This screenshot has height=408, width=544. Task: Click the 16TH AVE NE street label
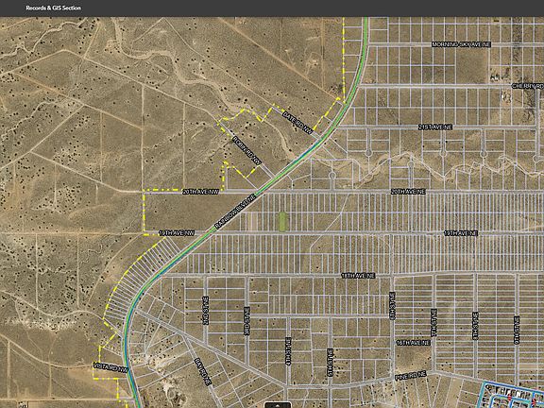pos(414,343)
